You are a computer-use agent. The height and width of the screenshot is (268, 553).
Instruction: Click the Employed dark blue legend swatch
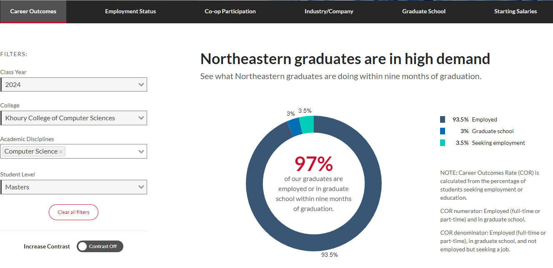click(443, 119)
